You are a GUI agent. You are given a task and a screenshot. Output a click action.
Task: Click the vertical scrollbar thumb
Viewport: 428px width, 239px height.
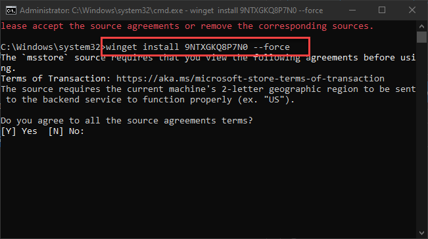coord(421,37)
